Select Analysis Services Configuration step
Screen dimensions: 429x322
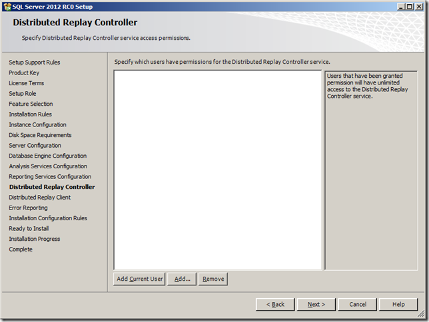pos(48,166)
